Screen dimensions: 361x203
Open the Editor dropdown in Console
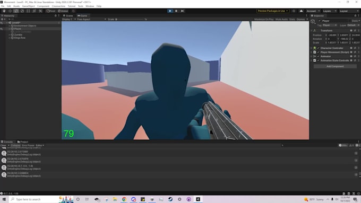[x=40, y=145]
